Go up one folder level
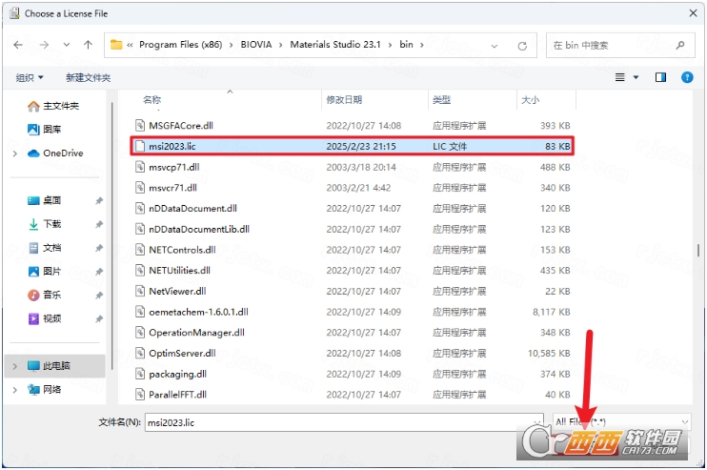Image resolution: width=707 pixels, height=470 pixels. [x=88, y=45]
